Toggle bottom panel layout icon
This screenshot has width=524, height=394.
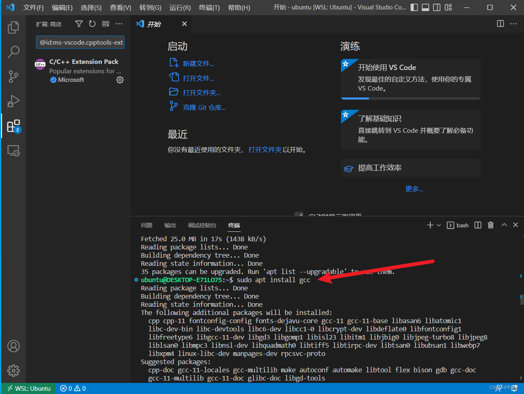coord(426,7)
